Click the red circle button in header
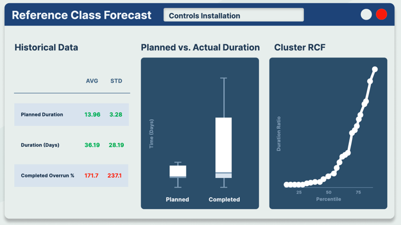Viewport: 401px width, 225px height. pos(381,15)
